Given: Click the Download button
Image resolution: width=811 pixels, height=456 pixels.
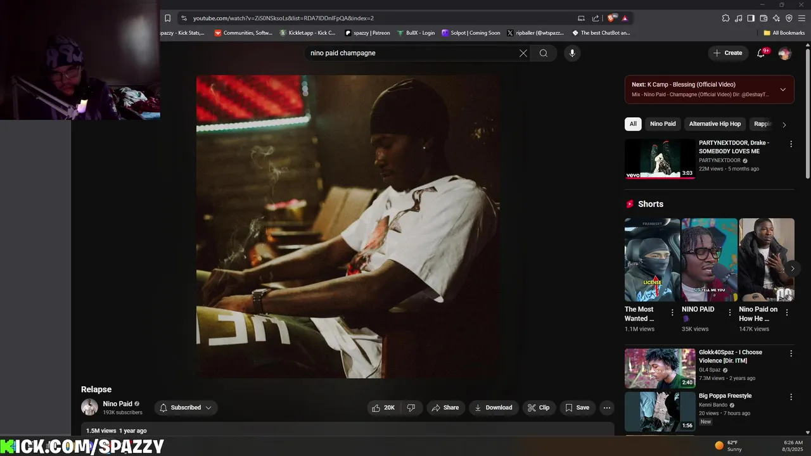Looking at the screenshot, I should [x=494, y=408].
